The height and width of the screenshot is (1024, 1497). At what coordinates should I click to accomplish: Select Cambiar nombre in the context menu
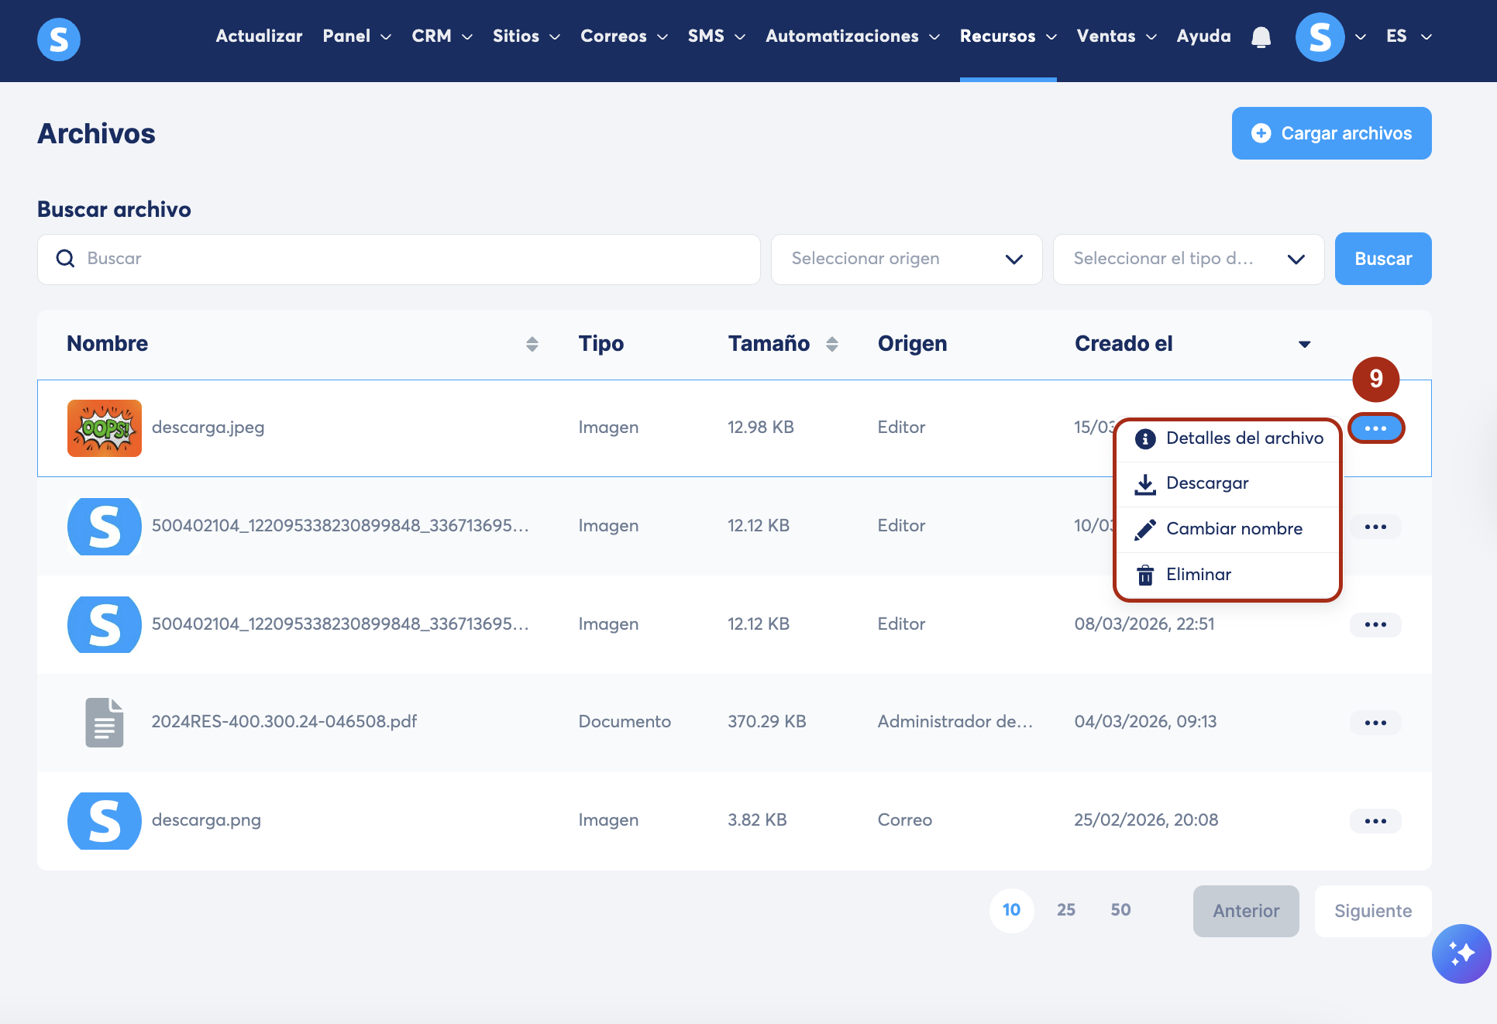[x=1234, y=529]
